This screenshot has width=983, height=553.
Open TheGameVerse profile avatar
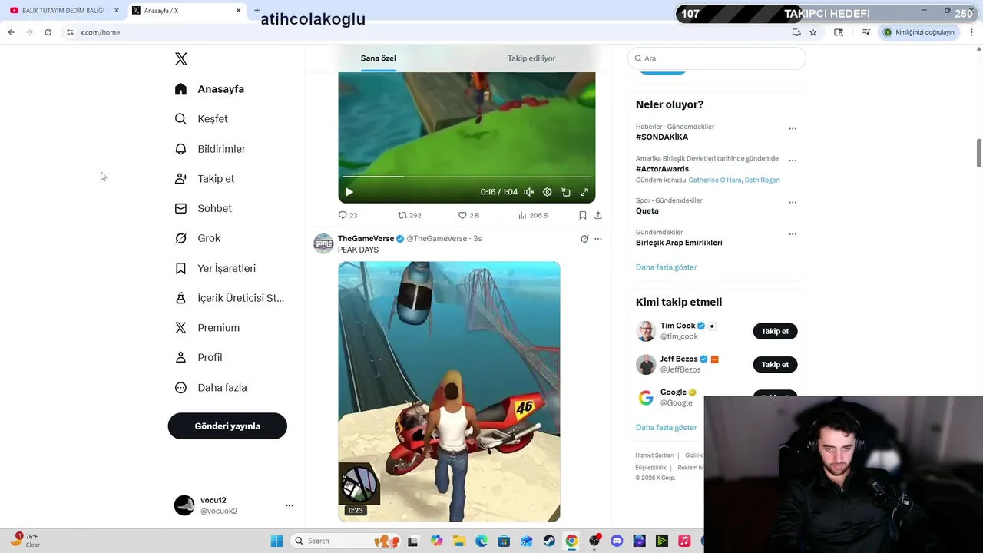tap(323, 243)
